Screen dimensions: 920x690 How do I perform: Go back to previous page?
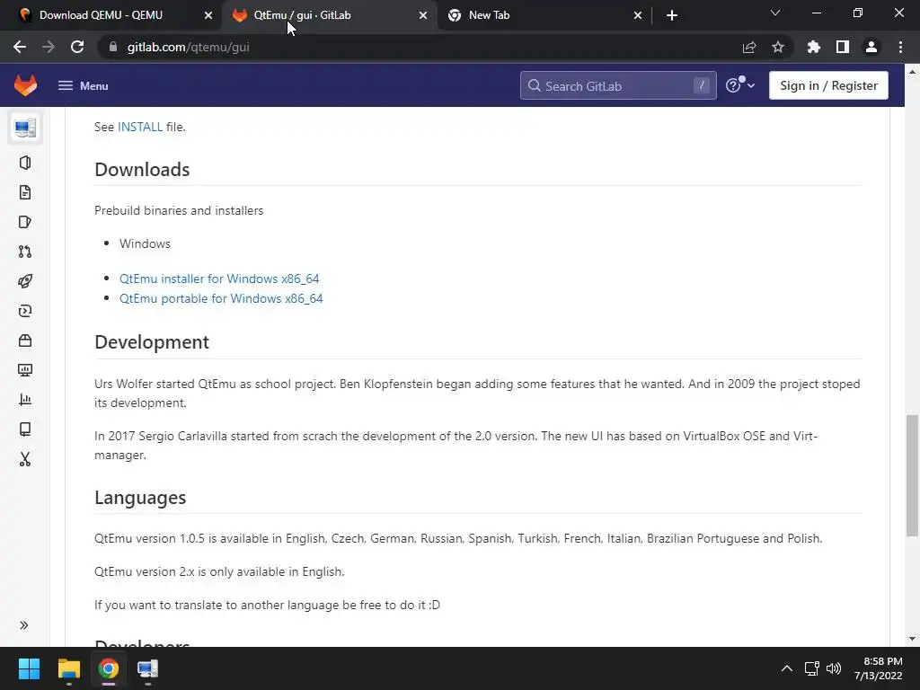click(20, 47)
